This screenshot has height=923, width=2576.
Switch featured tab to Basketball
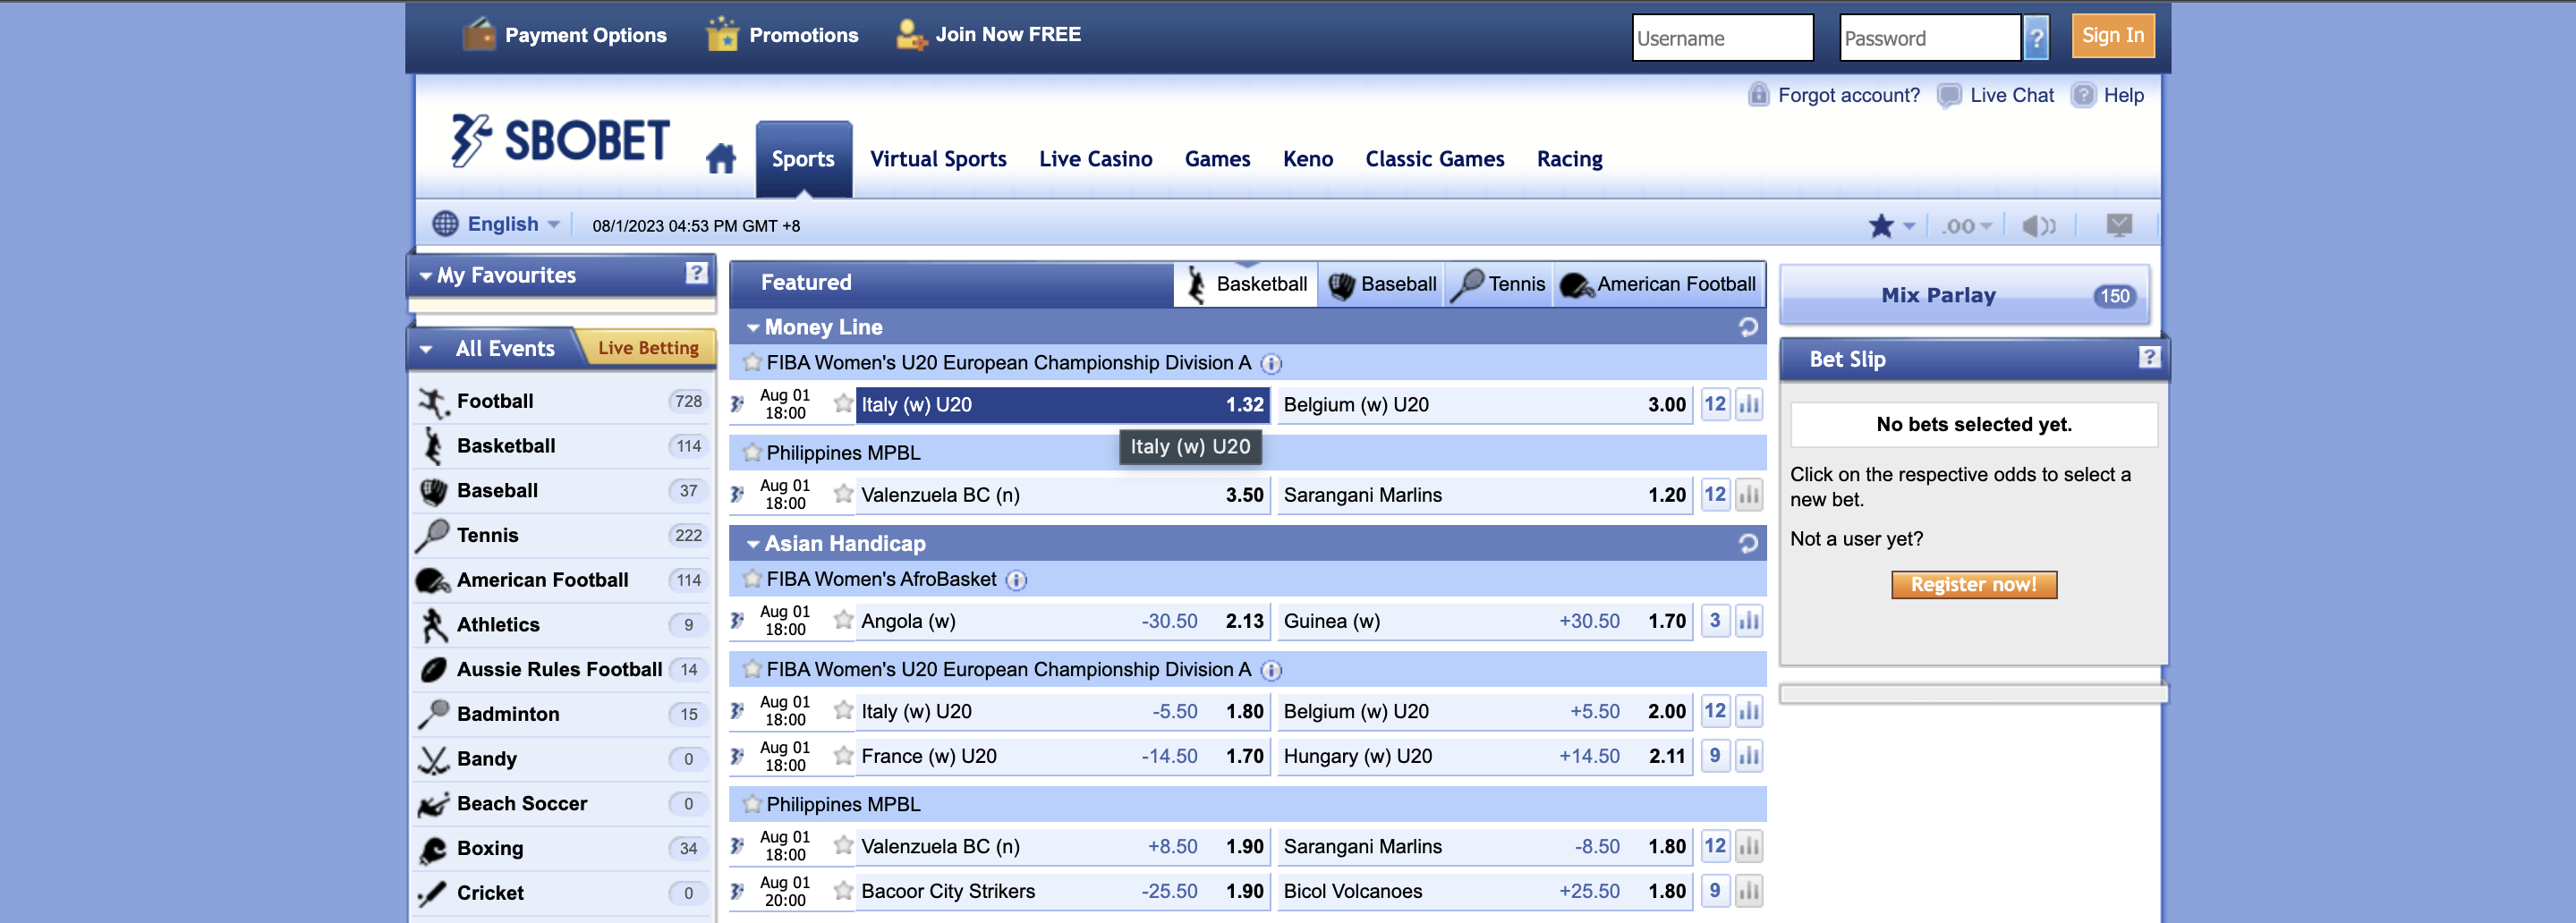1245,284
